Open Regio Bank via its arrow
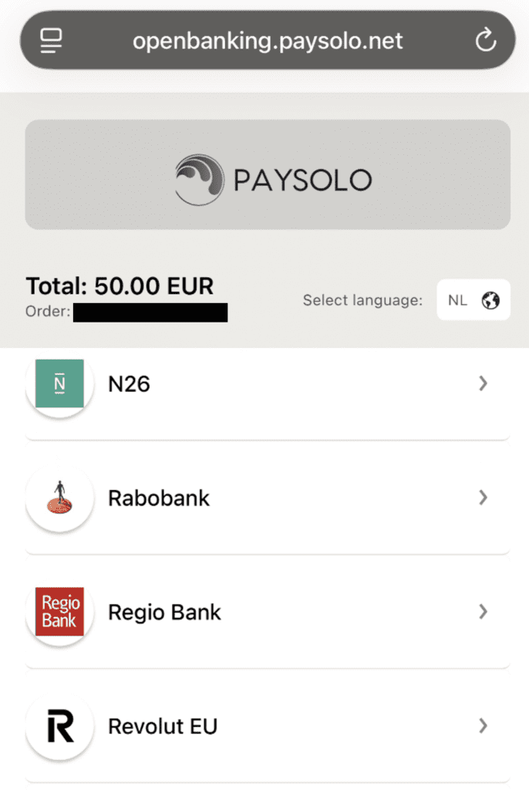This screenshot has width=529, height=790. coord(484,612)
